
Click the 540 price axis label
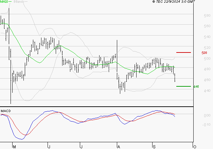(207, 37)
